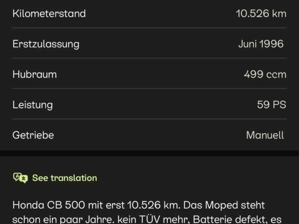299x224 pixels.
Task: Select the 499 ccm displacement value
Action: (x=265, y=74)
